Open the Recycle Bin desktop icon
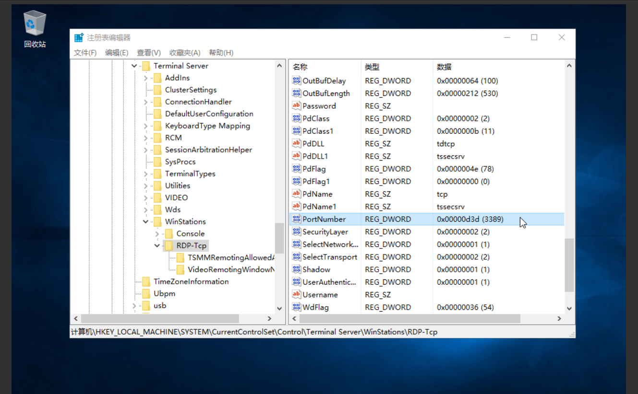 [35, 29]
